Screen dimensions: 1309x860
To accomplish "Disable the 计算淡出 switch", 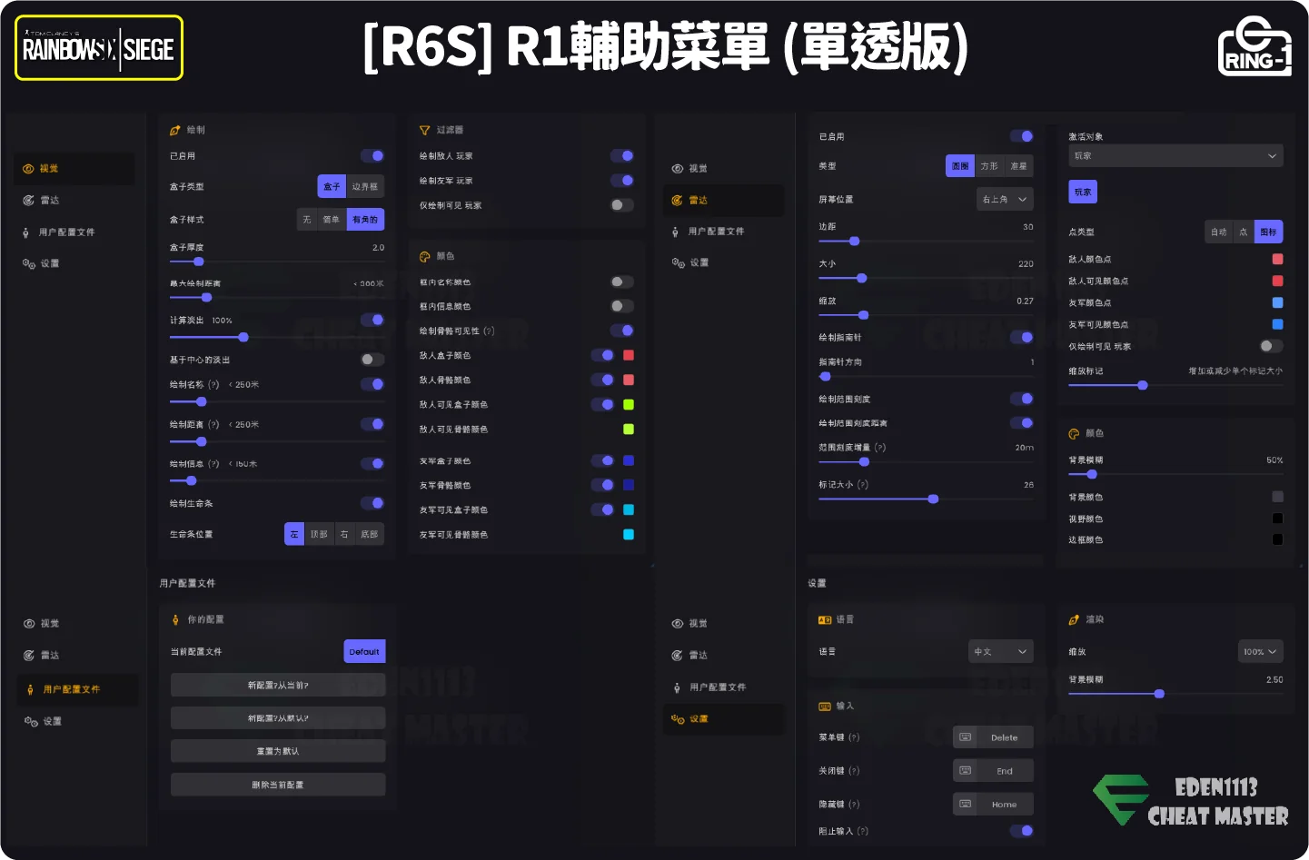I will [x=372, y=320].
